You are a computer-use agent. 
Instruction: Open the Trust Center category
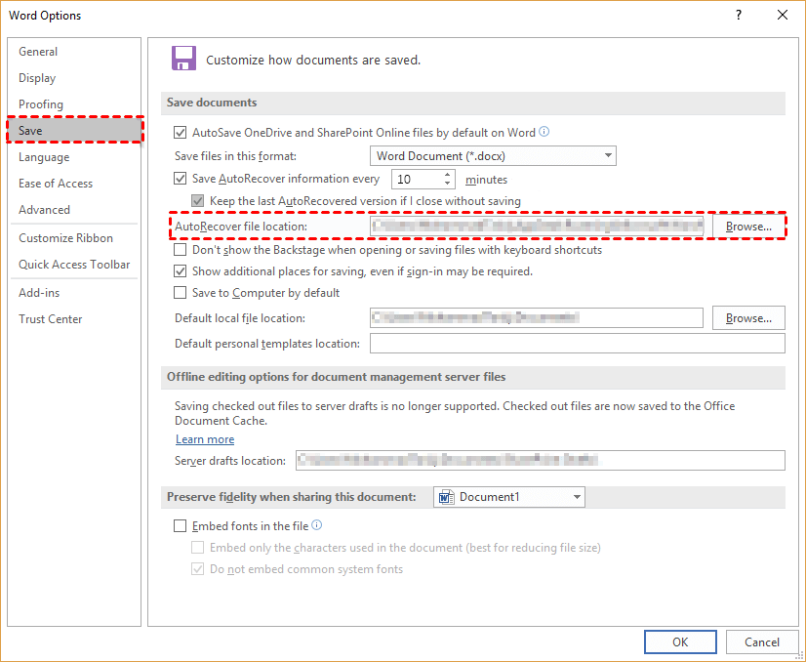(51, 319)
